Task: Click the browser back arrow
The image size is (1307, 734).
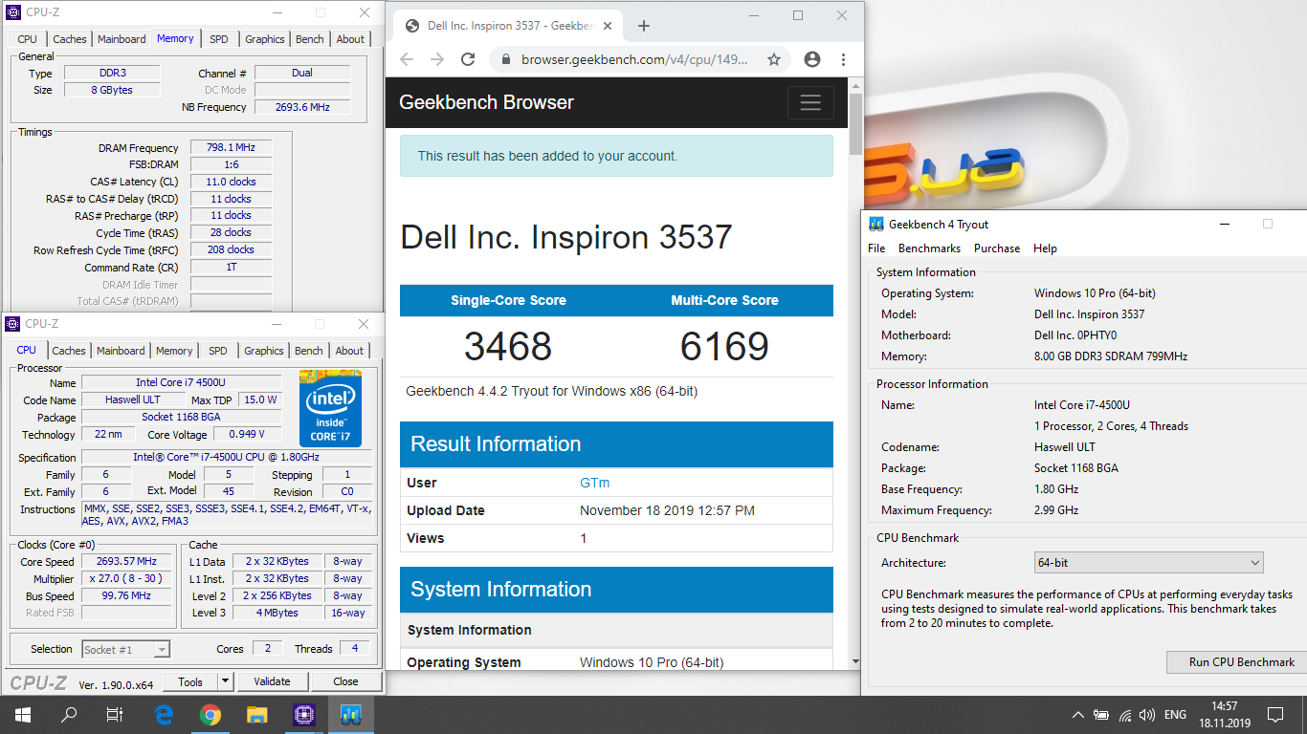Action: [x=407, y=59]
